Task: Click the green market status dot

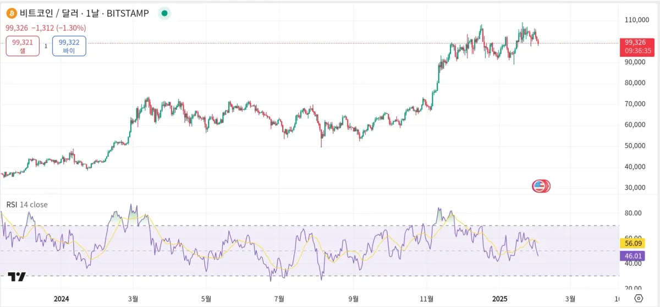Action: (x=164, y=13)
